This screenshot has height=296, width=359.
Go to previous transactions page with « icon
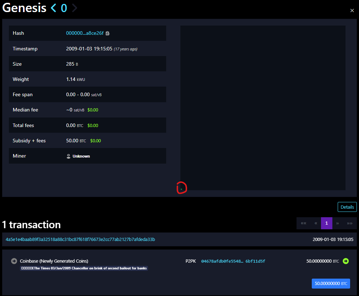[x=316, y=223]
